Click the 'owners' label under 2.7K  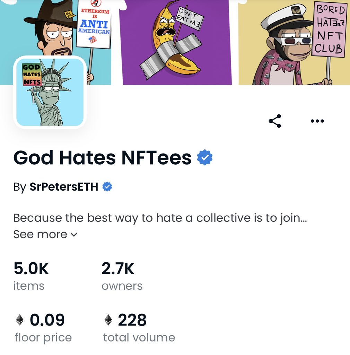(x=122, y=286)
